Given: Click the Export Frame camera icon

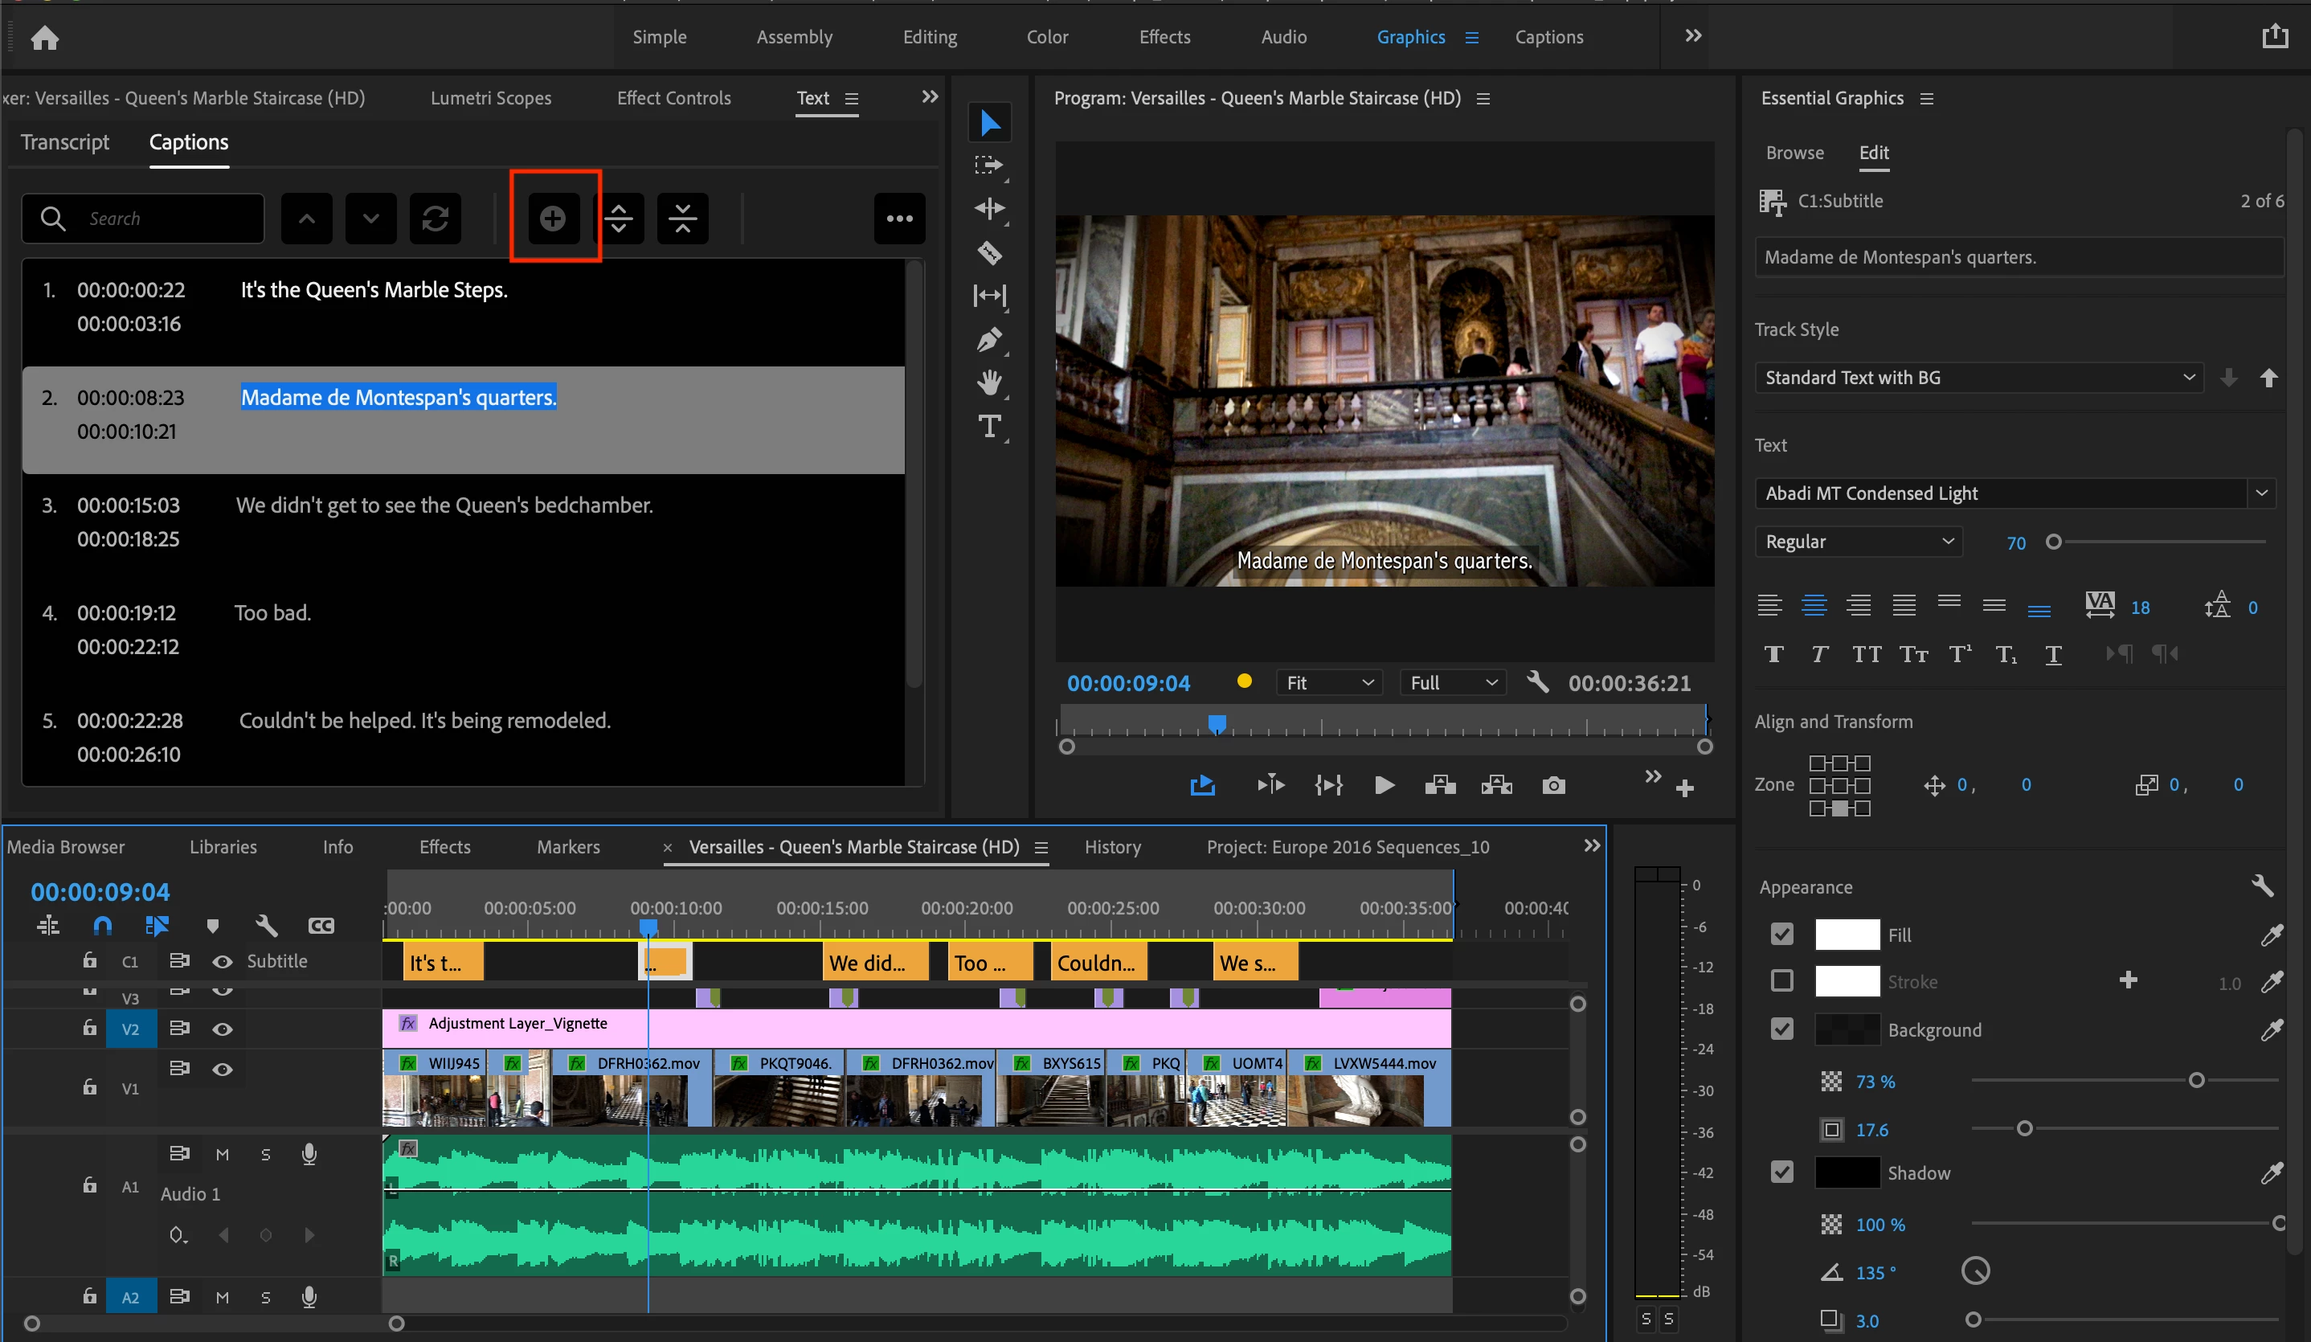Looking at the screenshot, I should click(x=1552, y=785).
